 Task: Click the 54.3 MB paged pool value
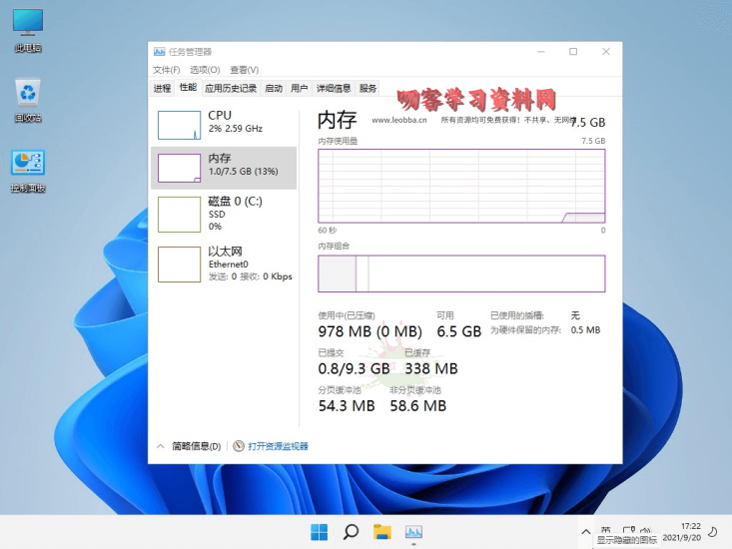click(x=347, y=406)
